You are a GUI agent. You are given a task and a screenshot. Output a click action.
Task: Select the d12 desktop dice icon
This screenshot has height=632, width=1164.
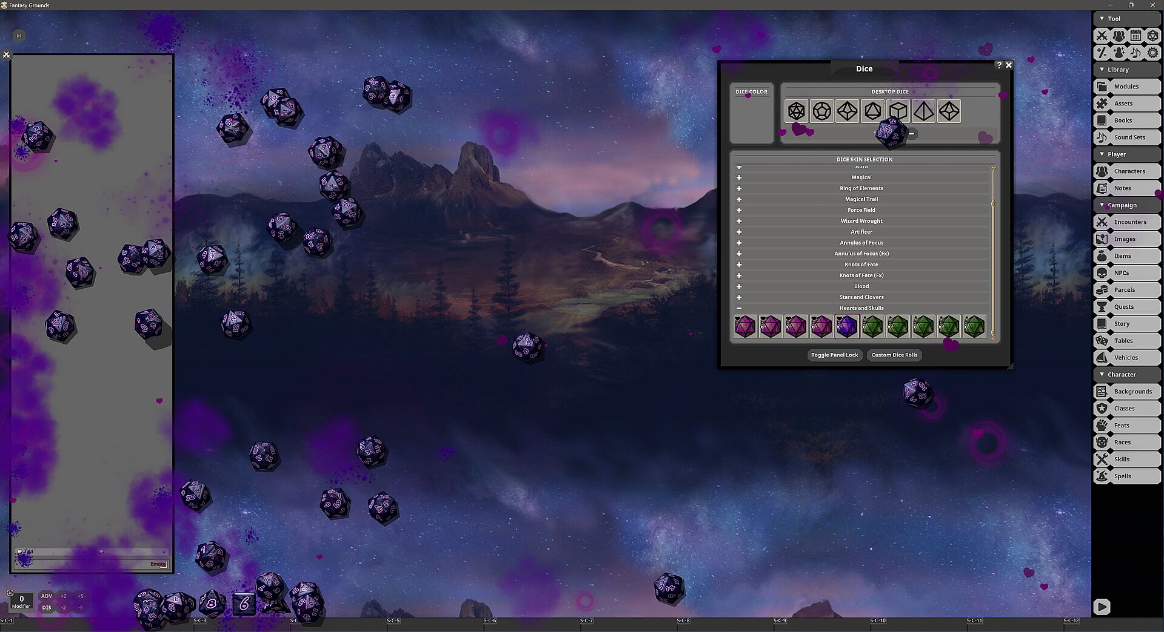[x=822, y=111]
